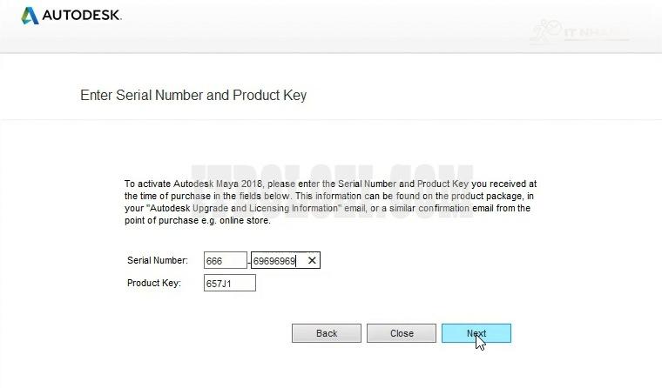Clear the serial number with X icon
Viewport: 662px width, 388px height.
[312, 260]
